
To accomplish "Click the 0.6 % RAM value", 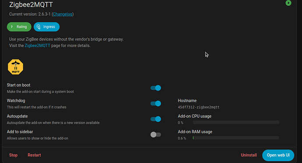I will [182, 138].
